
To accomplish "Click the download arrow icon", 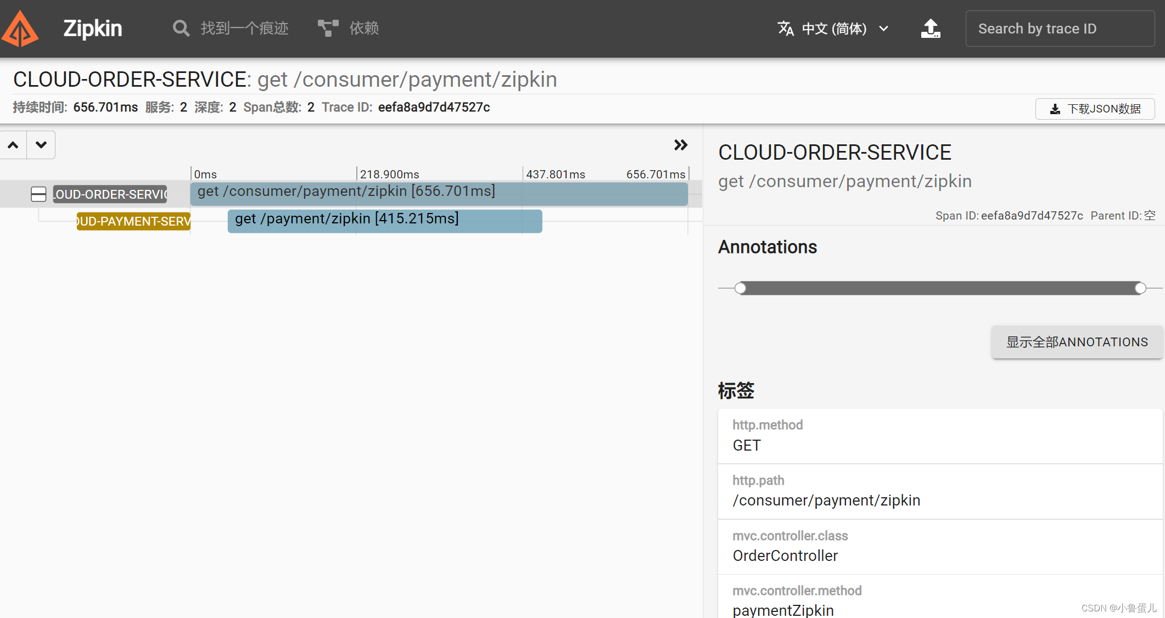I will click(1055, 109).
